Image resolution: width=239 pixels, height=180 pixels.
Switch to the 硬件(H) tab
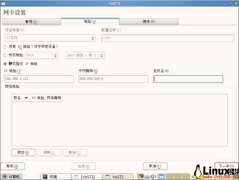coord(149,22)
